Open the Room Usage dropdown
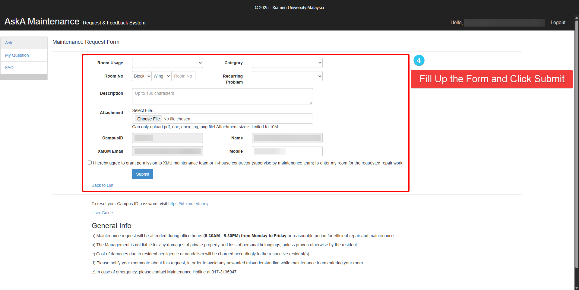 tap(167, 63)
